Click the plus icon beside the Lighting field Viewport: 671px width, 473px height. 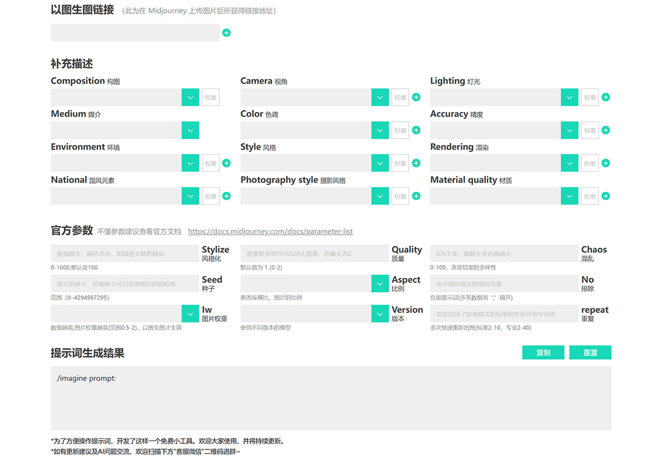coord(606,97)
